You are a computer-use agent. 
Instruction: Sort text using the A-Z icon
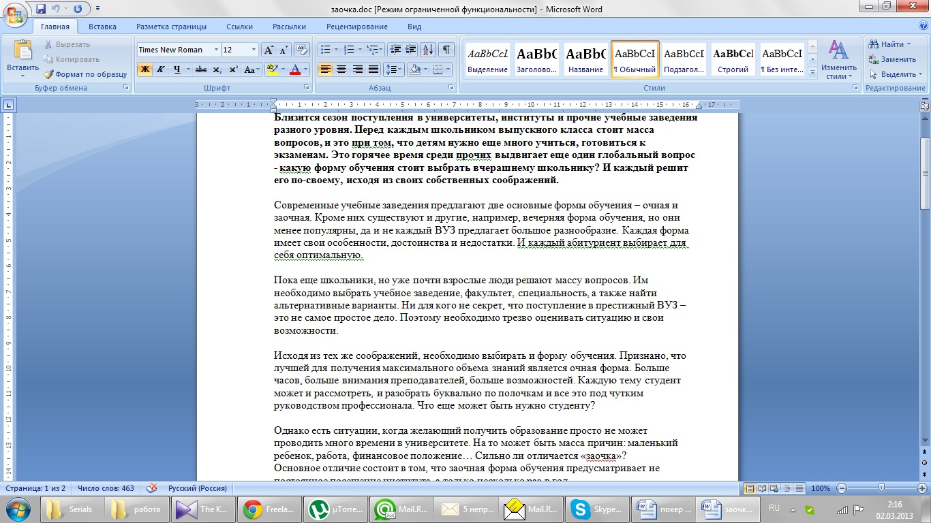click(428, 50)
